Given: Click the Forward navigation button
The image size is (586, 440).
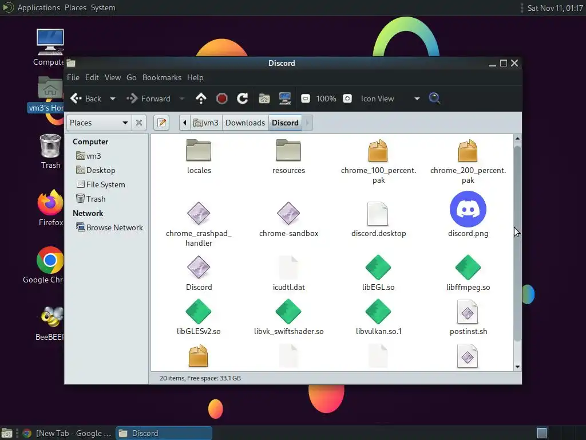Looking at the screenshot, I should coord(148,99).
